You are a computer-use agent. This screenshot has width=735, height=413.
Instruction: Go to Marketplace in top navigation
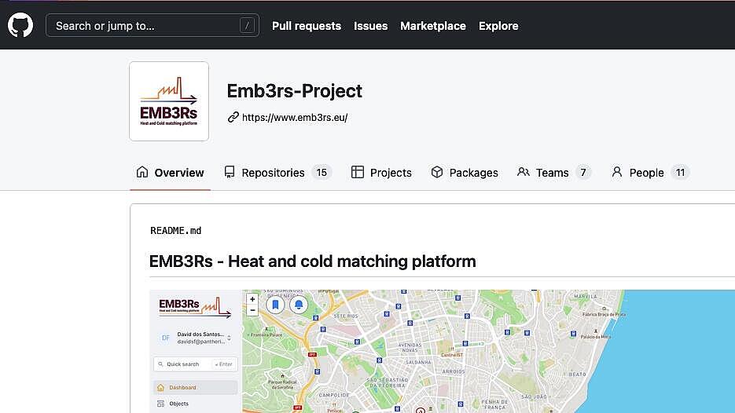tap(433, 26)
